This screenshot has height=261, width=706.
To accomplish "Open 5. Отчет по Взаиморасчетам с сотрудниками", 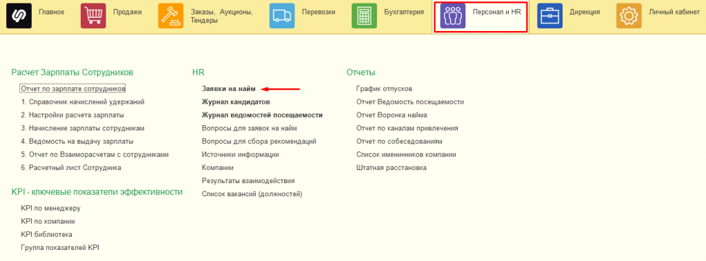I will 94,154.
